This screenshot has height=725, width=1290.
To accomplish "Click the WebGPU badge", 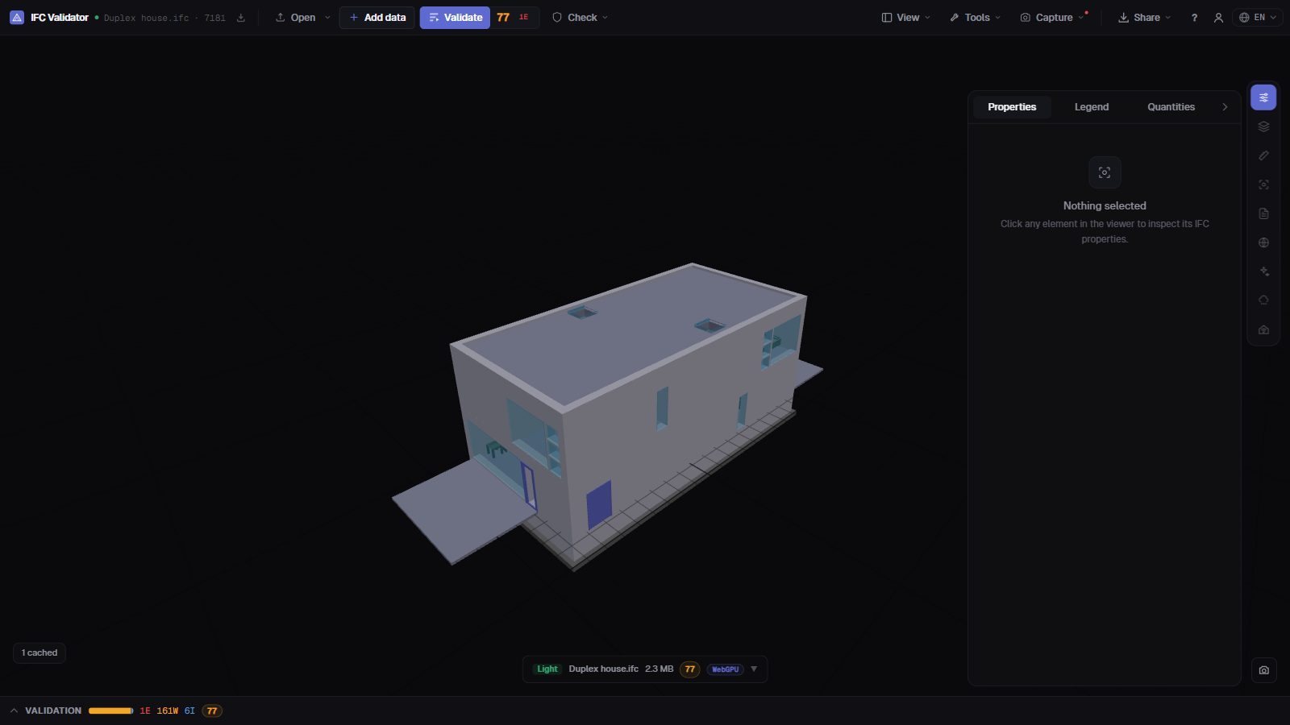I will (726, 669).
